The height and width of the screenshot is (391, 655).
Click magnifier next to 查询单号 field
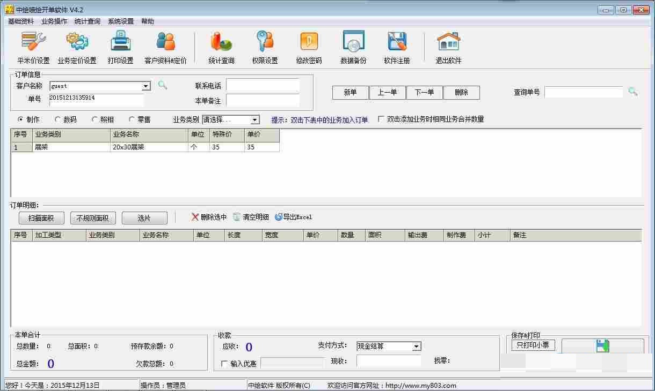pyautogui.click(x=633, y=92)
